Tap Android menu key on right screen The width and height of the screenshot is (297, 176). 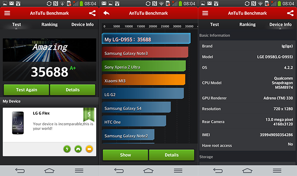(x=277, y=171)
